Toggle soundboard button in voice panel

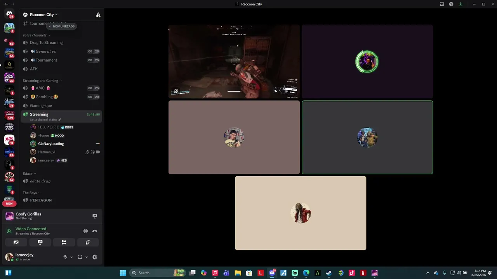[x=88, y=242]
